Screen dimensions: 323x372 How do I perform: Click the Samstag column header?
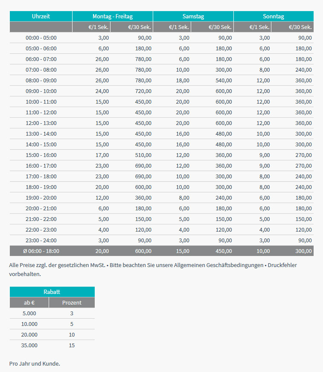[x=193, y=16]
